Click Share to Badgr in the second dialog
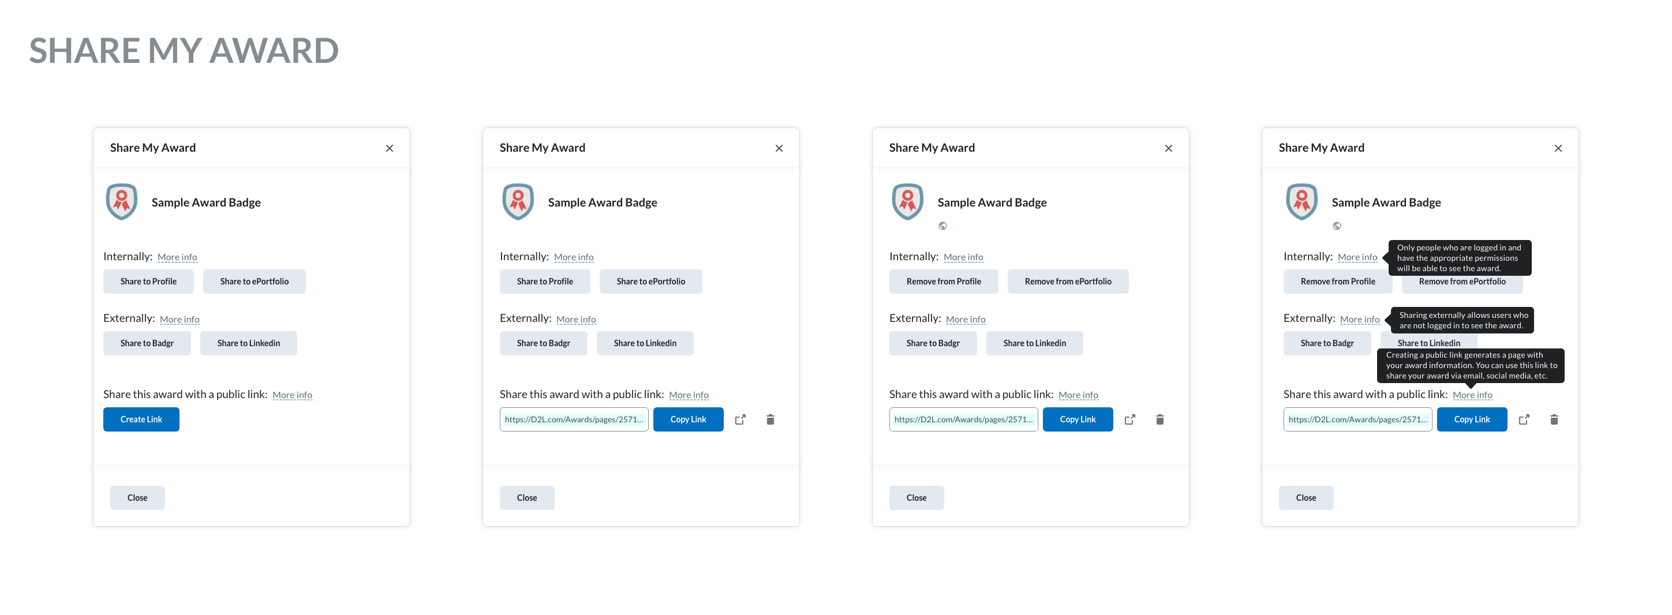The height and width of the screenshot is (615, 1672). coord(543,343)
